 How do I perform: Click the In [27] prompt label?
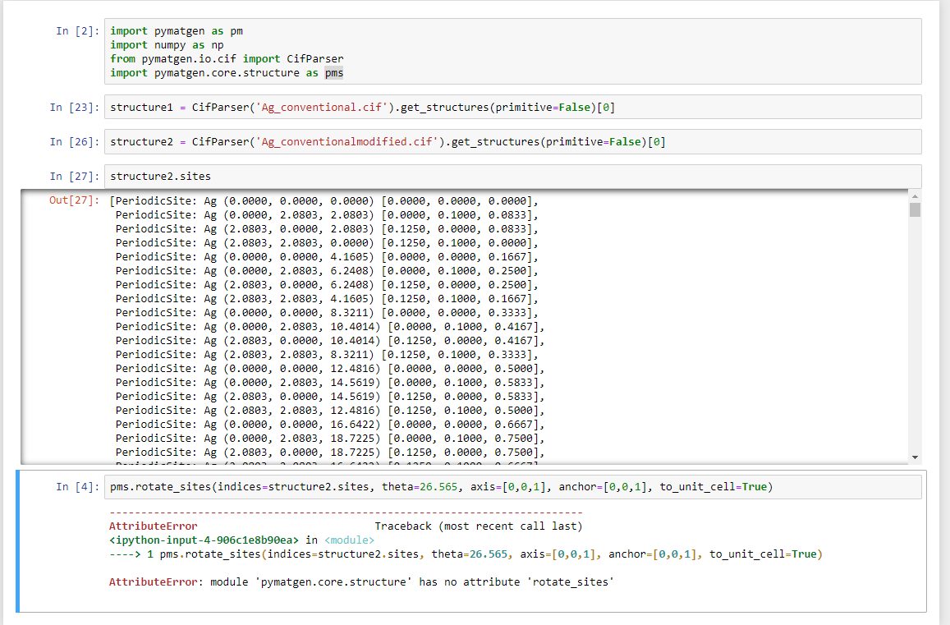point(75,177)
